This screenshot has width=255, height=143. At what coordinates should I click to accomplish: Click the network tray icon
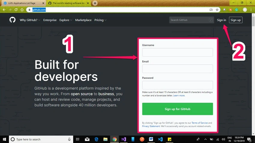(217, 139)
